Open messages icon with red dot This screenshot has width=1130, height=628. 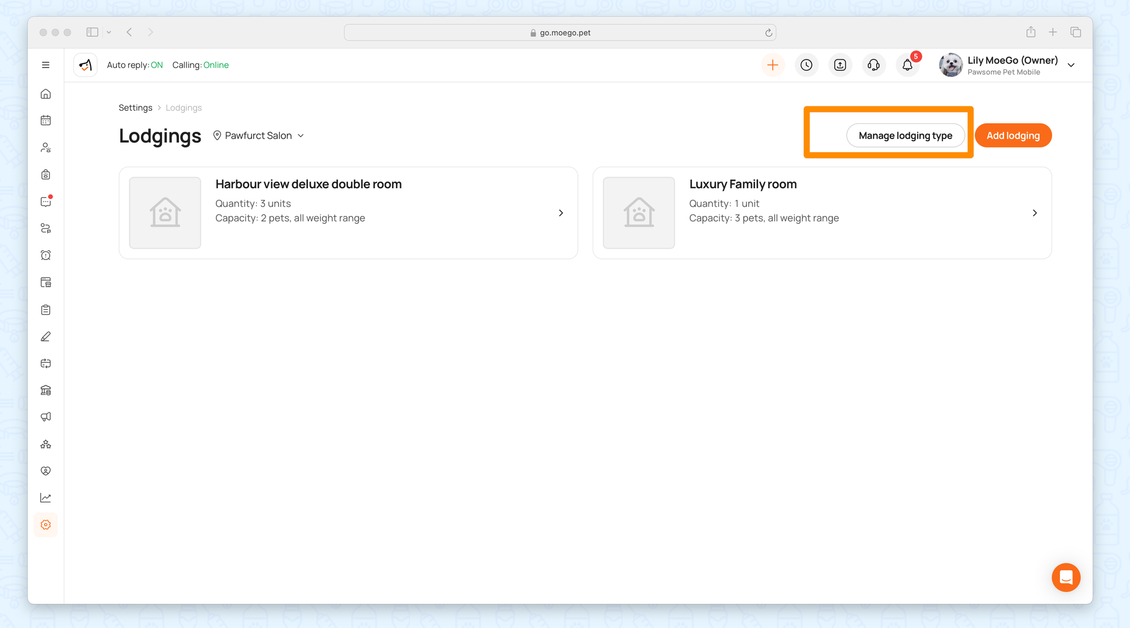coord(46,202)
